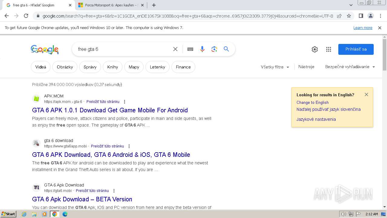Open more options for gta6.mobi result

pyautogui.click(x=114, y=191)
